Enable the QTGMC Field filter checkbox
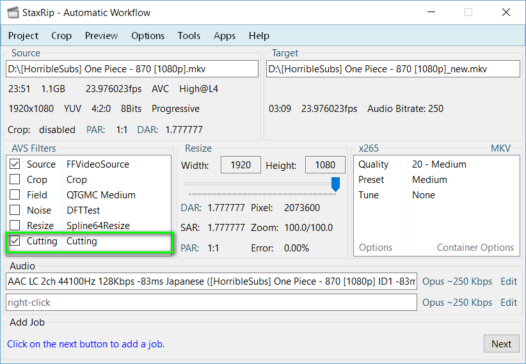The height and width of the screenshot is (364, 526). click(15, 195)
